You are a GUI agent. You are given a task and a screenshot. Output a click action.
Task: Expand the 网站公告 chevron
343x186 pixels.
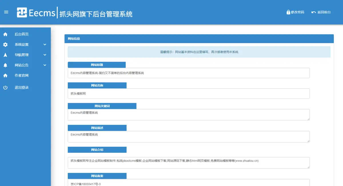[x=45, y=65]
